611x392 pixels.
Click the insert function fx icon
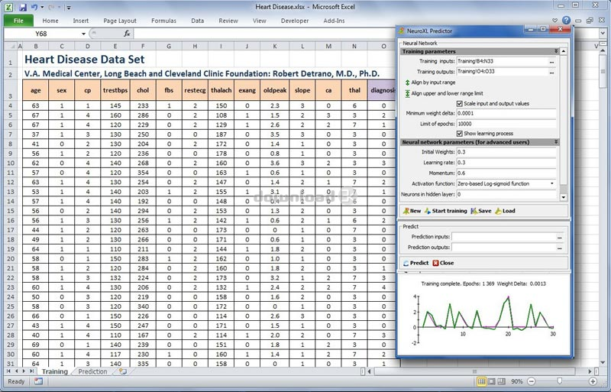(127, 34)
